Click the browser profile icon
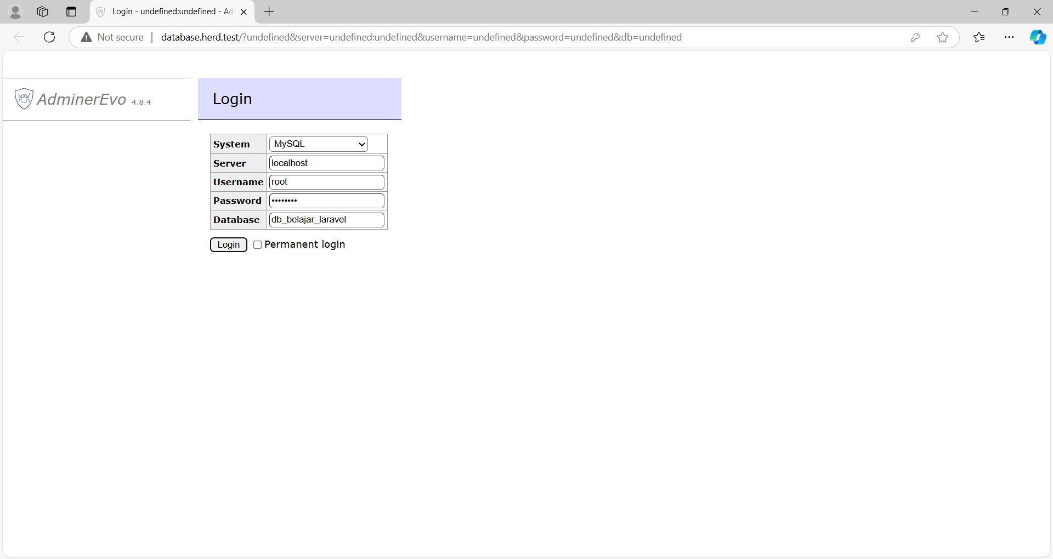This screenshot has height=559, width=1053. click(x=15, y=12)
